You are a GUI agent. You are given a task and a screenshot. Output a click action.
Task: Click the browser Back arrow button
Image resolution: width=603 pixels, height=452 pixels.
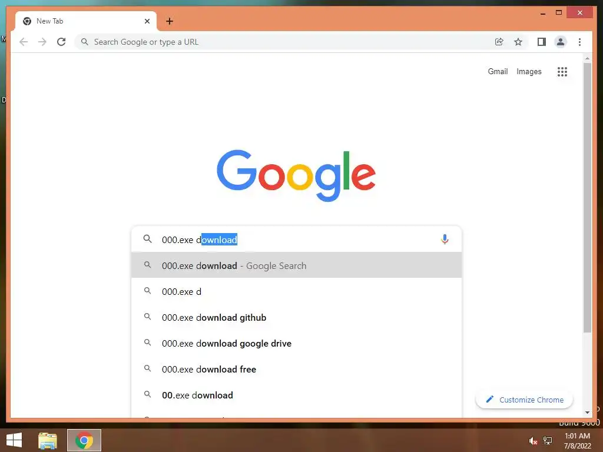24,42
